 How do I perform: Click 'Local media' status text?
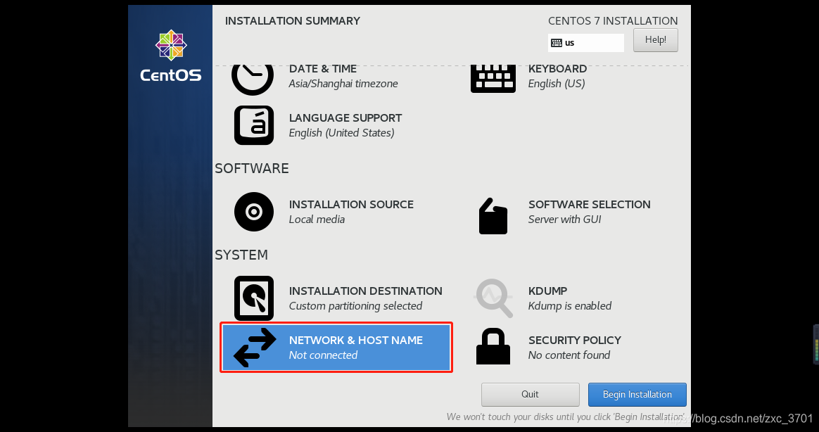[317, 220]
